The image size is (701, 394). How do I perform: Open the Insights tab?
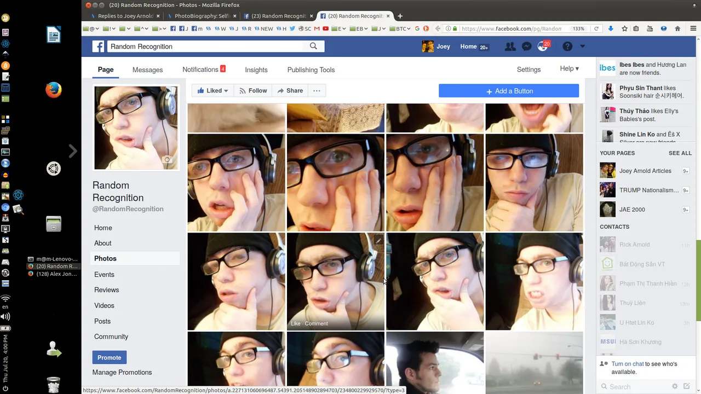point(256,70)
